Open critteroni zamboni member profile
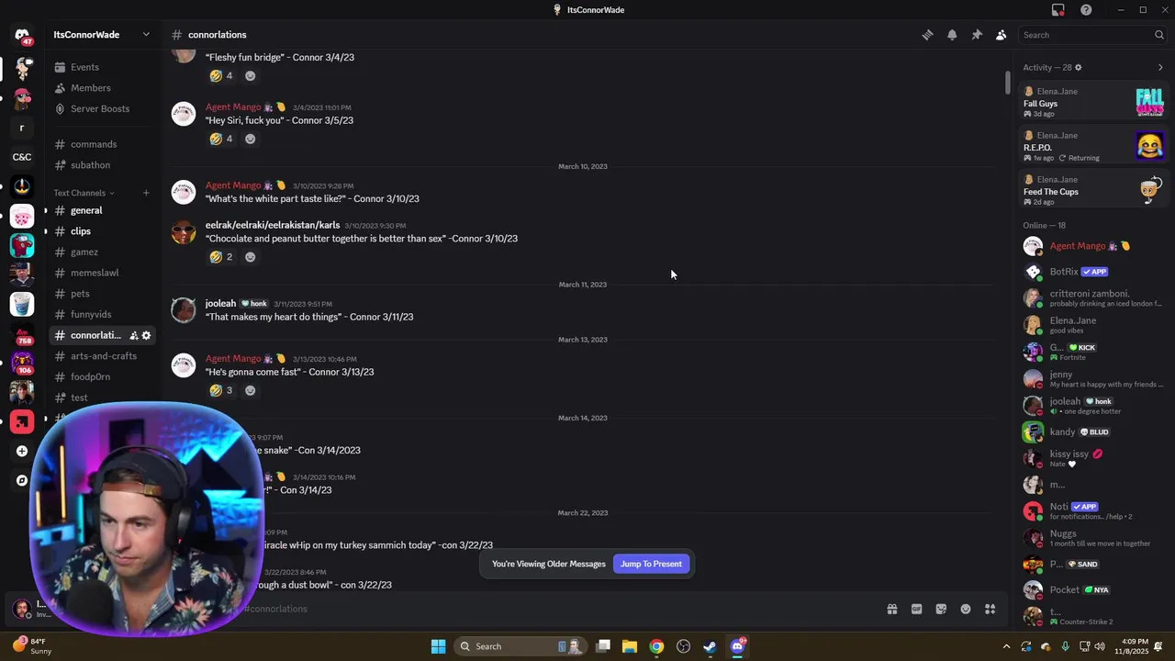Viewport: 1175px width, 661px height. (1093, 298)
